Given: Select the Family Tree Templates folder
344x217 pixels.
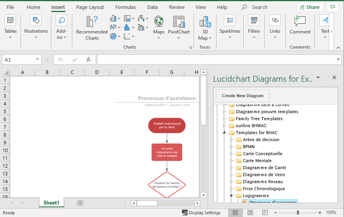Looking at the screenshot, I should point(259,119).
